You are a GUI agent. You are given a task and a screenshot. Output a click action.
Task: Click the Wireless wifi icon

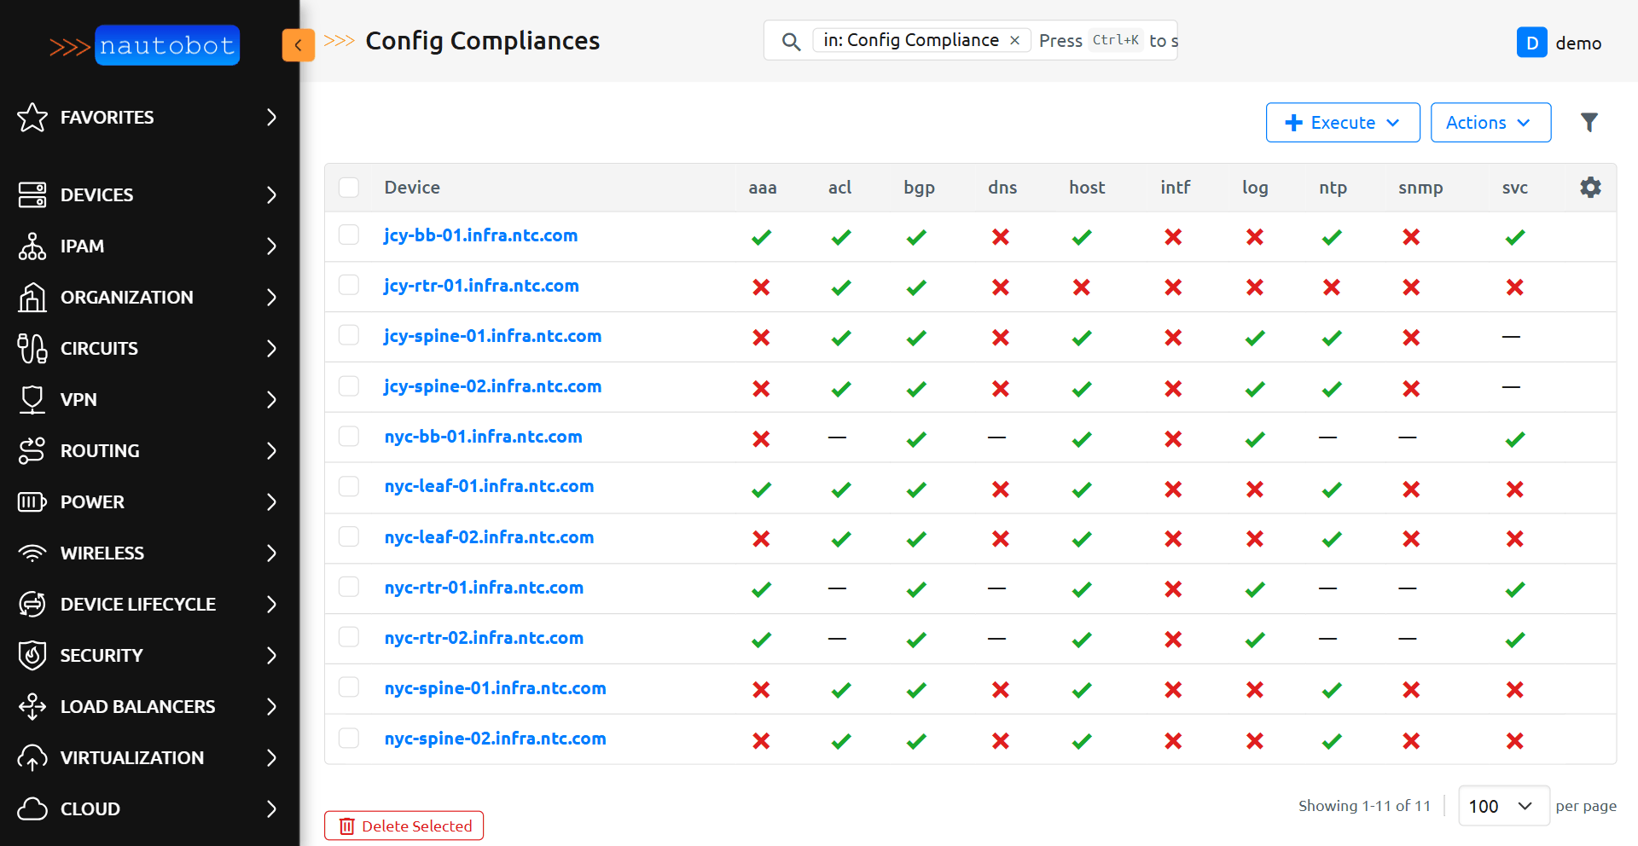click(x=32, y=553)
